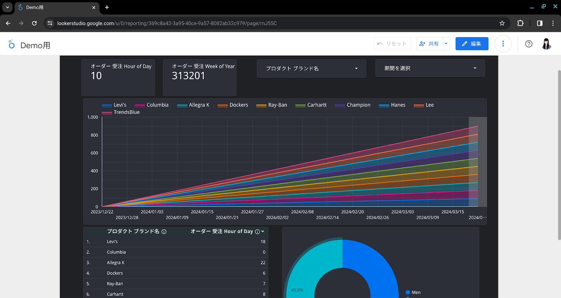
Task: Select the Ray-Ban legend item
Action: (x=272, y=105)
